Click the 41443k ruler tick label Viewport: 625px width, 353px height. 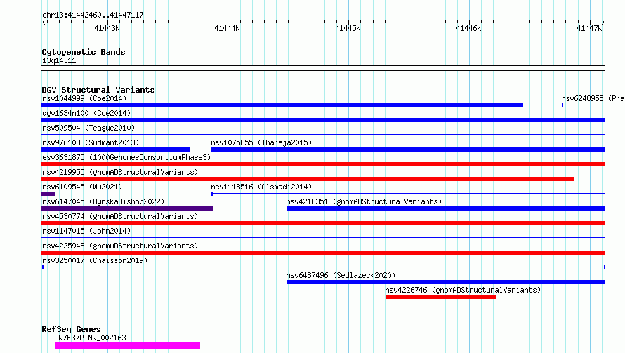pyautogui.click(x=107, y=29)
